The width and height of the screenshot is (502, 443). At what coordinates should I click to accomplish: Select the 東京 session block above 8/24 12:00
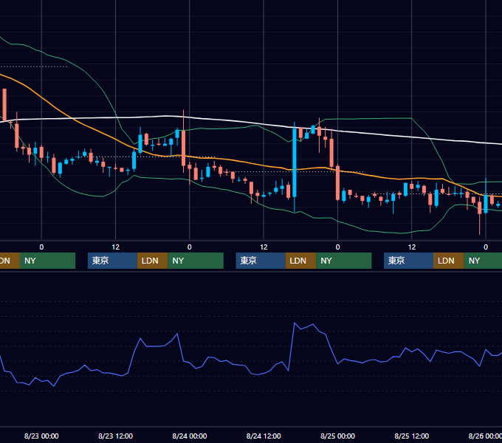[261, 261]
